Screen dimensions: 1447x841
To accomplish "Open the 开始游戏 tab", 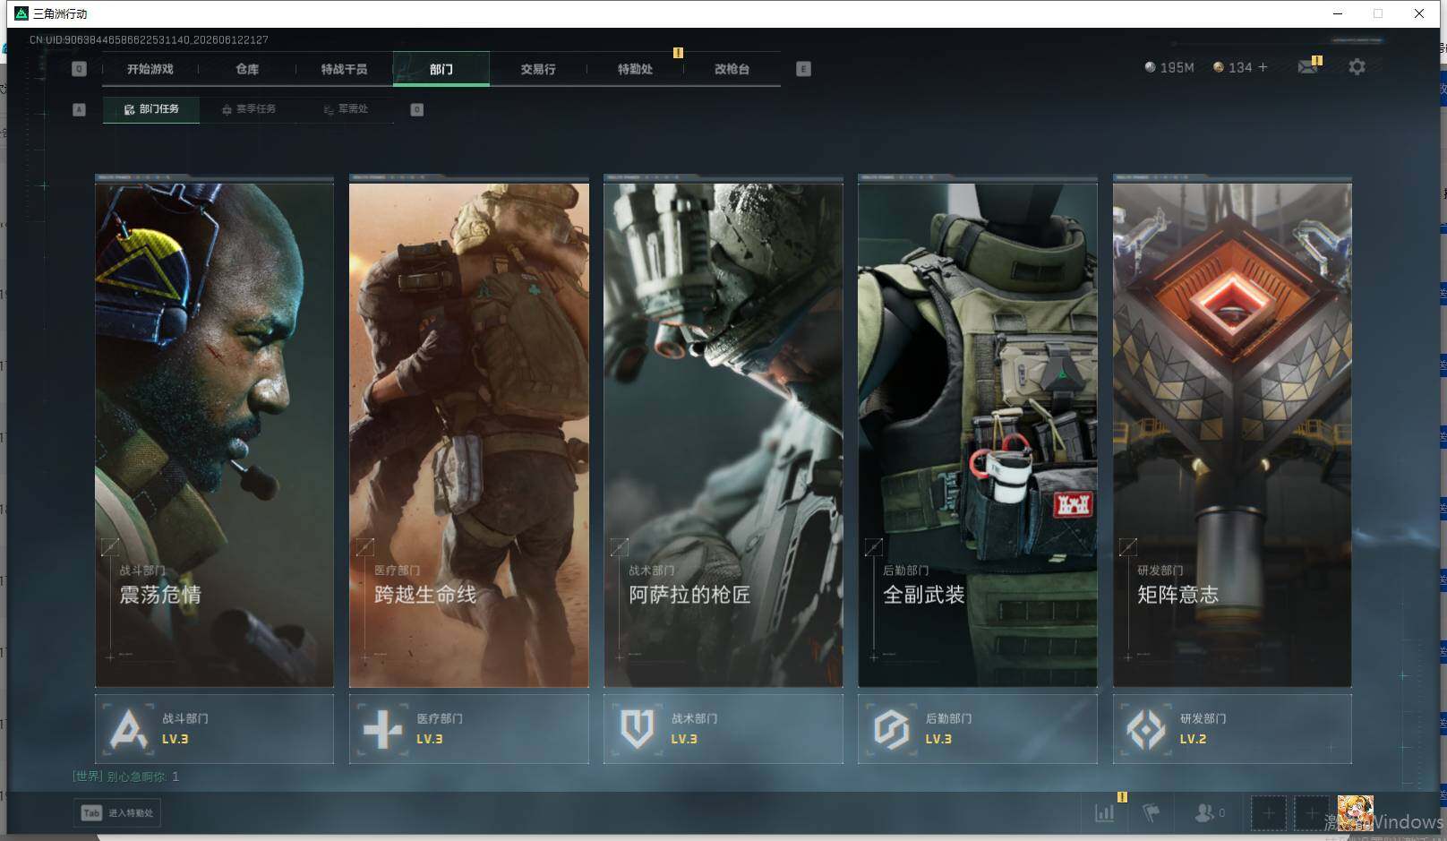I will coord(150,69).
